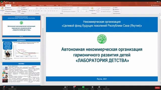Click Найти (Find) in the editing group
The width and height of the screenshot is (161, 90).
[x=115, y=8]
